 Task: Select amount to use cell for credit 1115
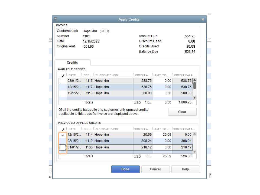coord(163,81)
